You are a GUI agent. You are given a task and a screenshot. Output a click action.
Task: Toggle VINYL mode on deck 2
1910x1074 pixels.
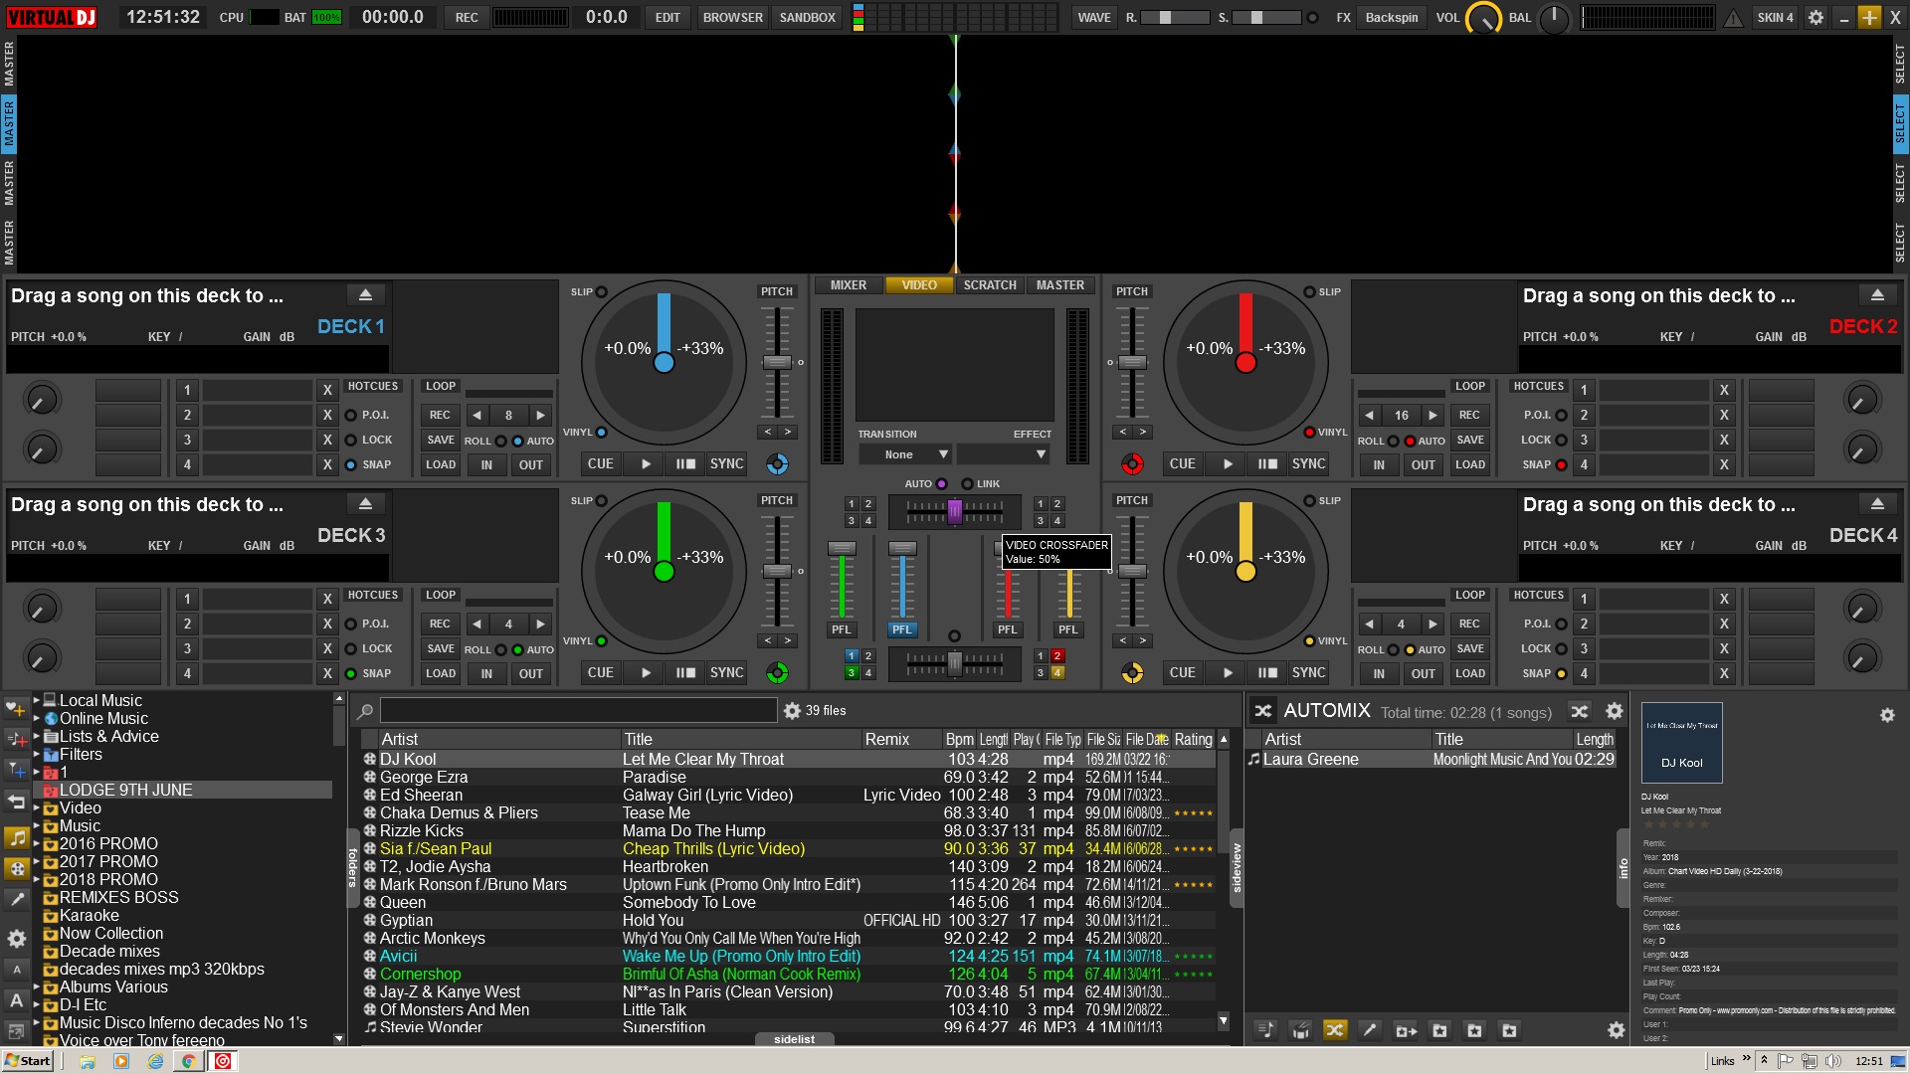1309,433
